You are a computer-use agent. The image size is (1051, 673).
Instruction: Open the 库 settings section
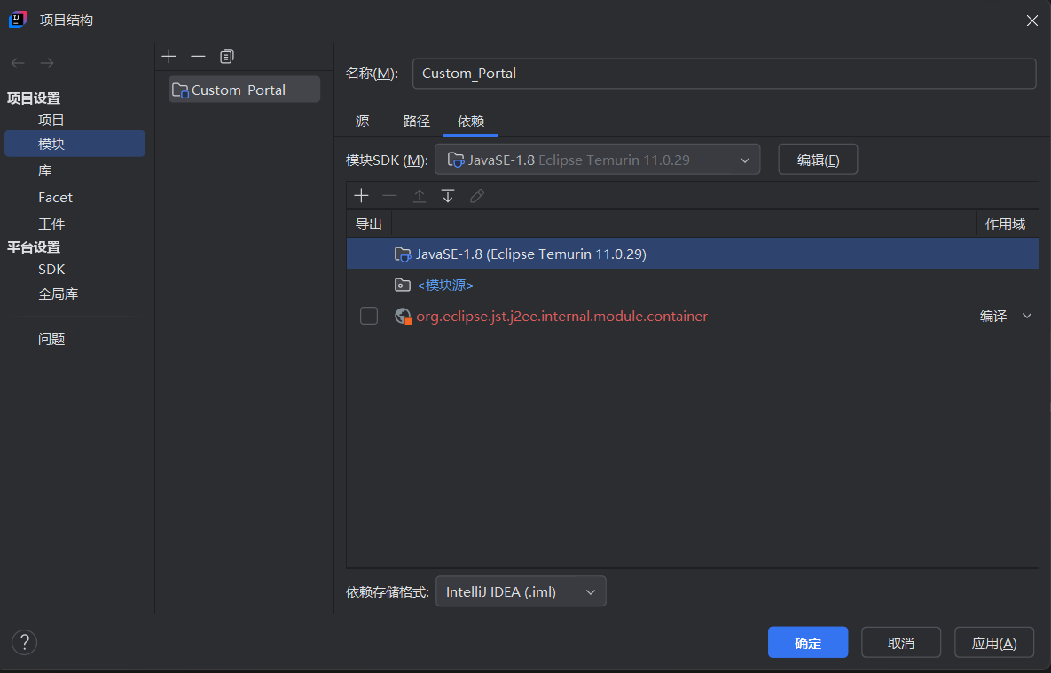[45, 170]
